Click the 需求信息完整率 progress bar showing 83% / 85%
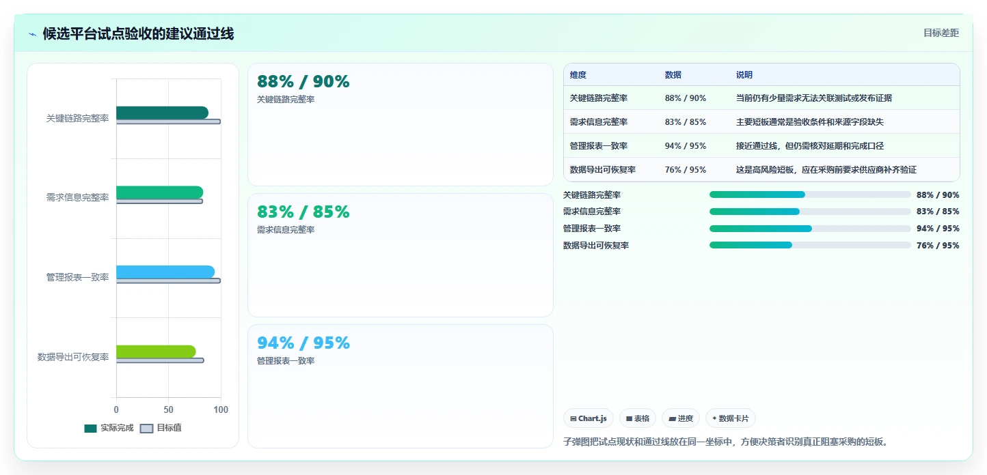Viewport: 987px width, 475px height. pyautogui.click(x=810, y=212)
